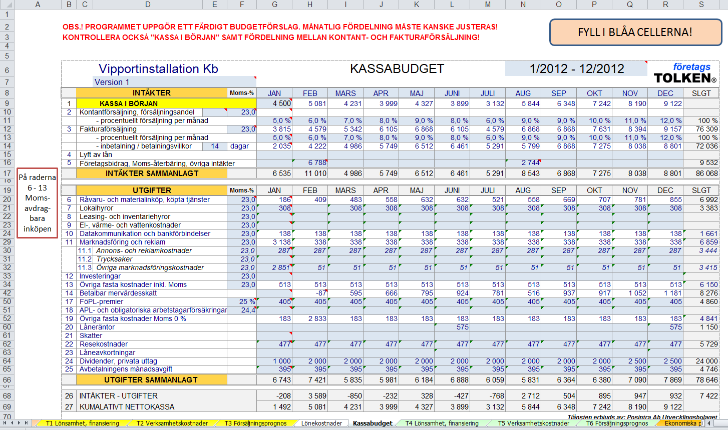Screen dimensions: 728x430
Task: Click Dividender NOV value 2 500
Action: coord(630,361)
